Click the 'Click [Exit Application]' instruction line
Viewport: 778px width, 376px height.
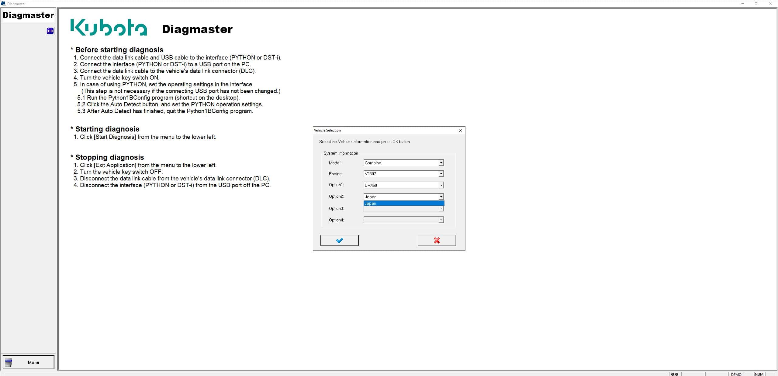pyautogui.click(x=145, y=165)
